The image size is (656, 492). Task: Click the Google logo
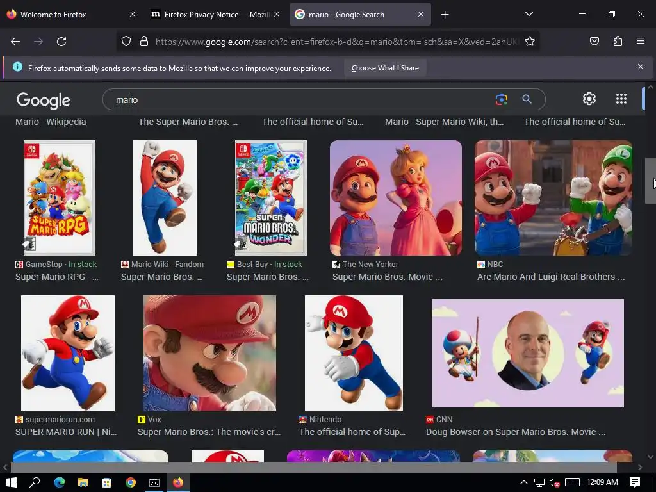pyautogui.click(x=44, y=101)
